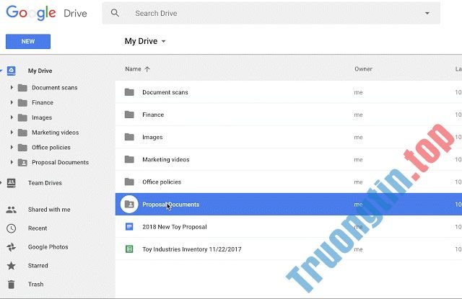Image resolution: width=462 pixels, height=299 pixels.
Task: Click owner 'me' in Document scans row
Action: (358, 92)
